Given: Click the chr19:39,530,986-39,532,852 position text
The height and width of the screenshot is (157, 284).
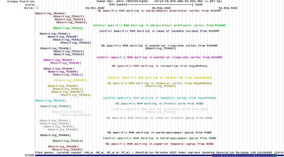Looking at the screenshot, I should click(x=188, y=1).
